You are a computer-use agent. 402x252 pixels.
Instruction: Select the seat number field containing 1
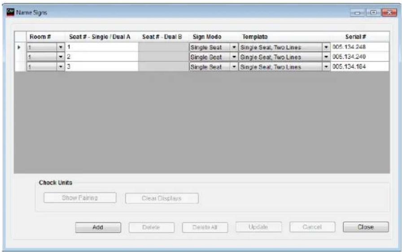click(102, 47)
